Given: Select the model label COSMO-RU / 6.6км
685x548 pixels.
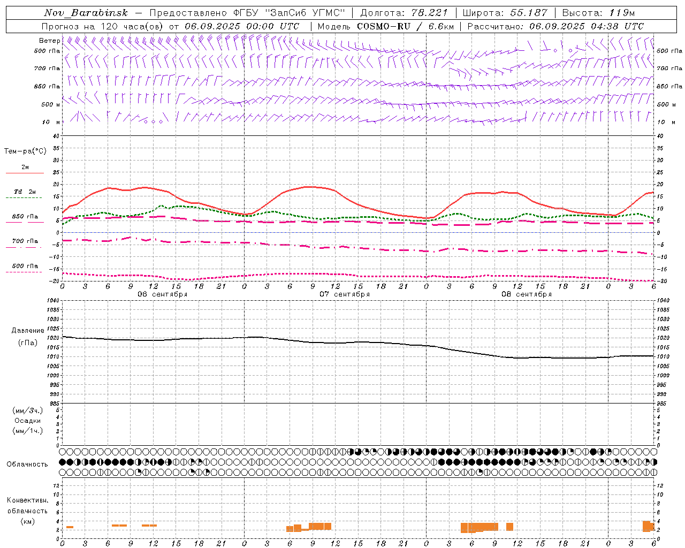Looking at the screenshot, I should coord(405,26).
